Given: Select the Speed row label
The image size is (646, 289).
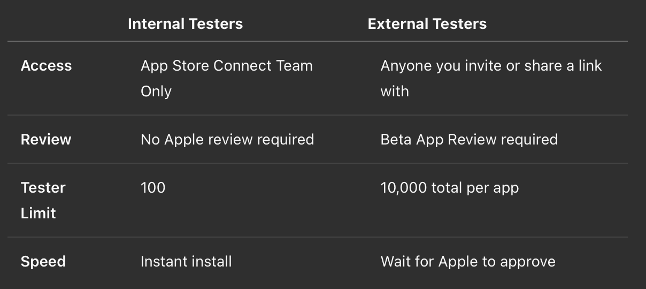Looking at the screenshot, I should (43, 262).
